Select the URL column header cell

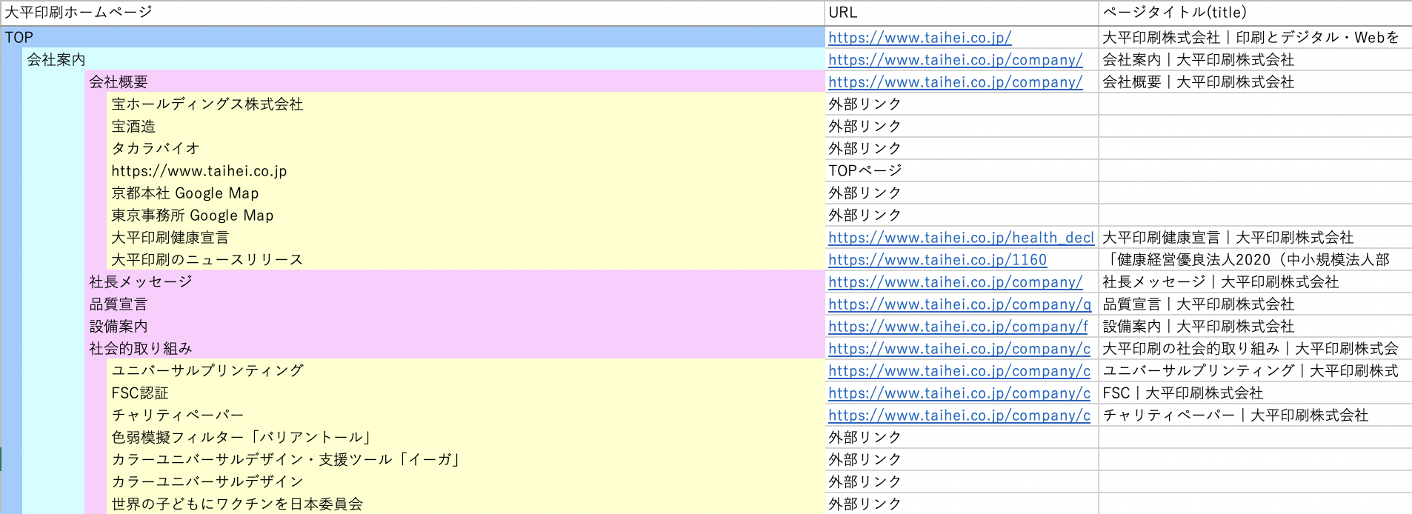click(x=962, y=13)
